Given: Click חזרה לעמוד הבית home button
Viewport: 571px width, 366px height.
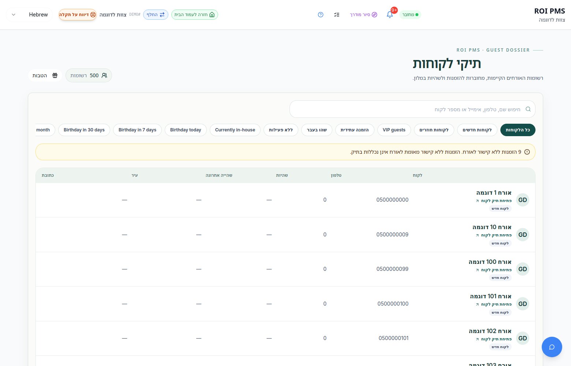Looking at the screenshot, I should click(x=195, y=15).
